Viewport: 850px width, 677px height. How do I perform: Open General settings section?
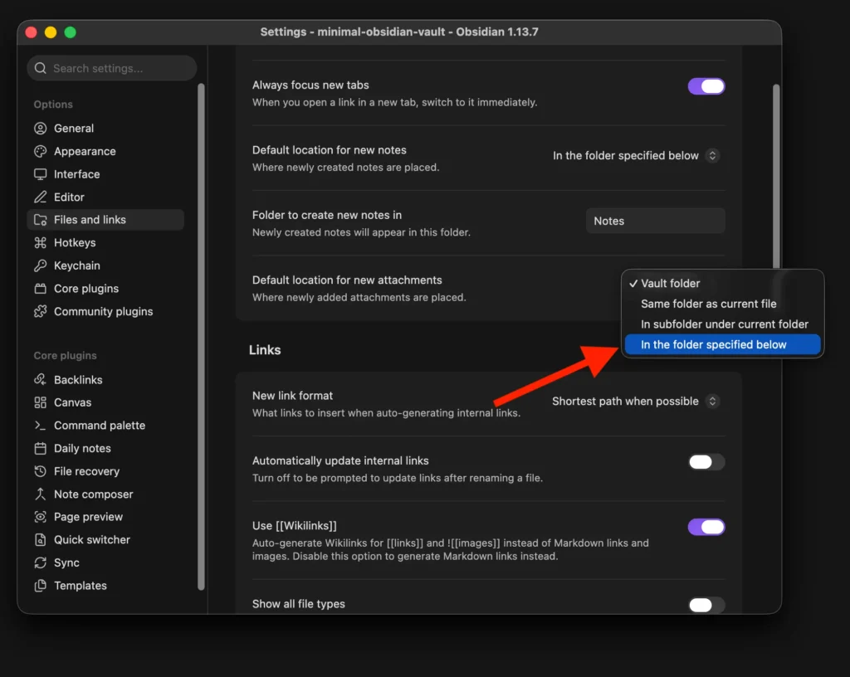(x=105, y=129)
